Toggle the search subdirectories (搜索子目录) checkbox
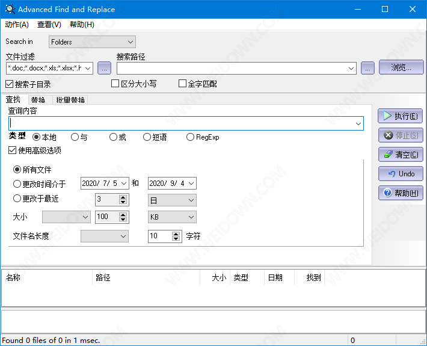427x346 pixels. pos(10,84)
